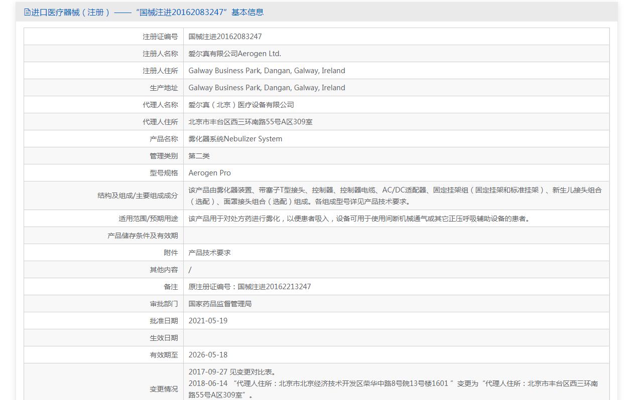
Task: Click the 变更情况 label
Action: (x=164, y=389)
